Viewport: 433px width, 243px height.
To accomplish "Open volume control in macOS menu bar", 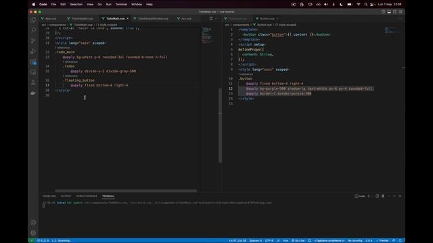I will point(326,5).
